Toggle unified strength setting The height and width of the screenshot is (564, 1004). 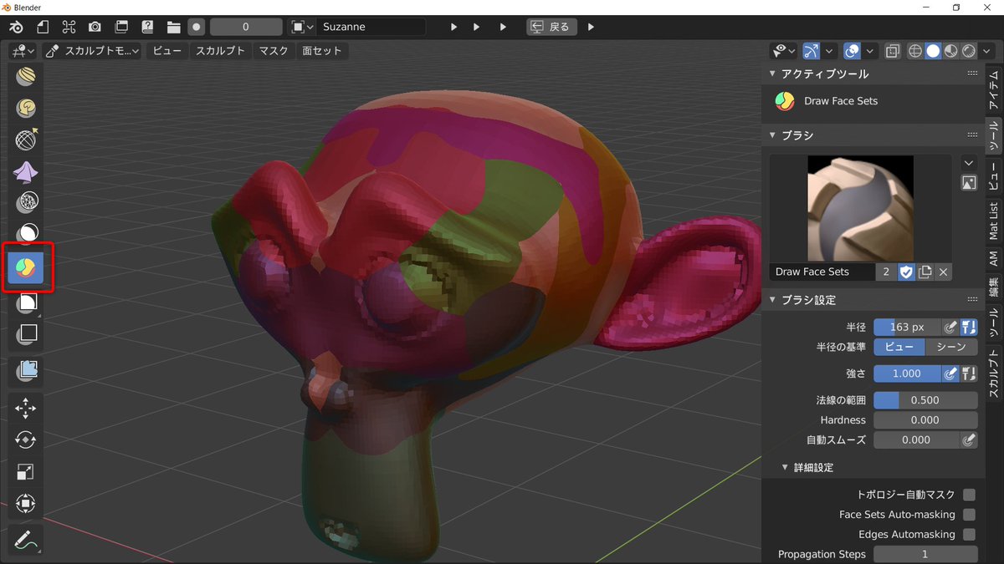(x=970, y=373)
